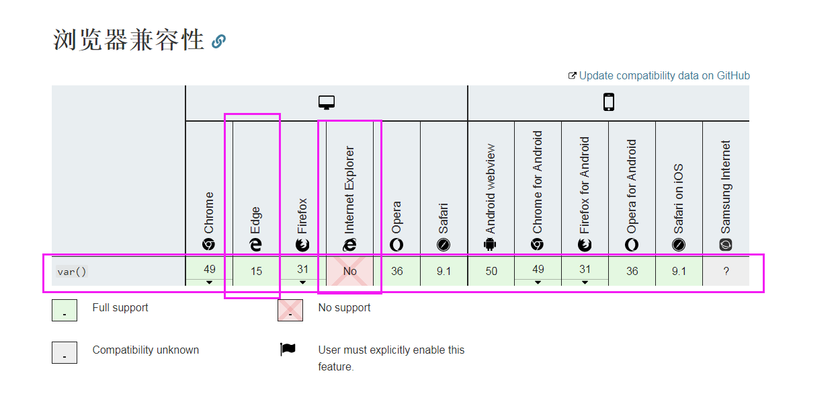Click the desktop Safari compass icon
The image size is (838, 394).
(x=444, y=245)
